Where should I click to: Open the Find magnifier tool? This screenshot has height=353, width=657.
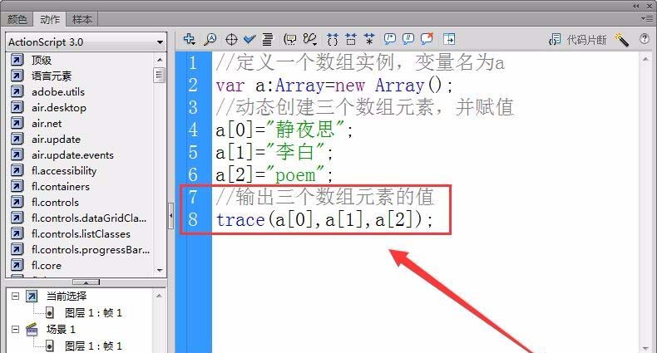(x=210, y=39)
